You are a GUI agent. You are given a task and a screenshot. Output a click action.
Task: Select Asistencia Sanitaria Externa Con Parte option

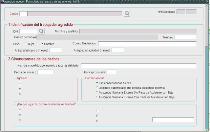click(97, 97)
